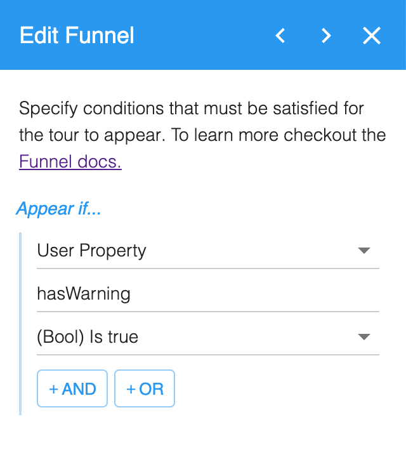Screen dimensions: 406x457
Task: Select the User Property condition type text
Action: [x=91, y=251]
